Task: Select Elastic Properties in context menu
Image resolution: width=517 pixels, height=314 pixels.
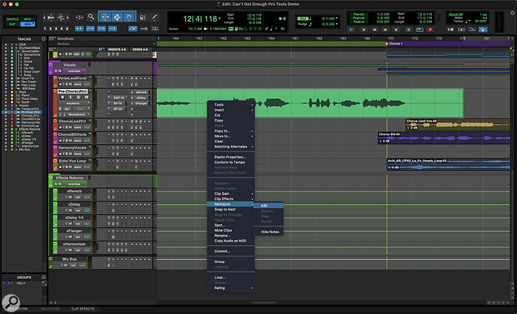Action: (231, 157)
